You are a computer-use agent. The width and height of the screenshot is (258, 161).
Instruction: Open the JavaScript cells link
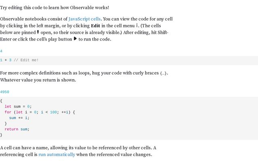pyautogui.click(x=84, y=19)
